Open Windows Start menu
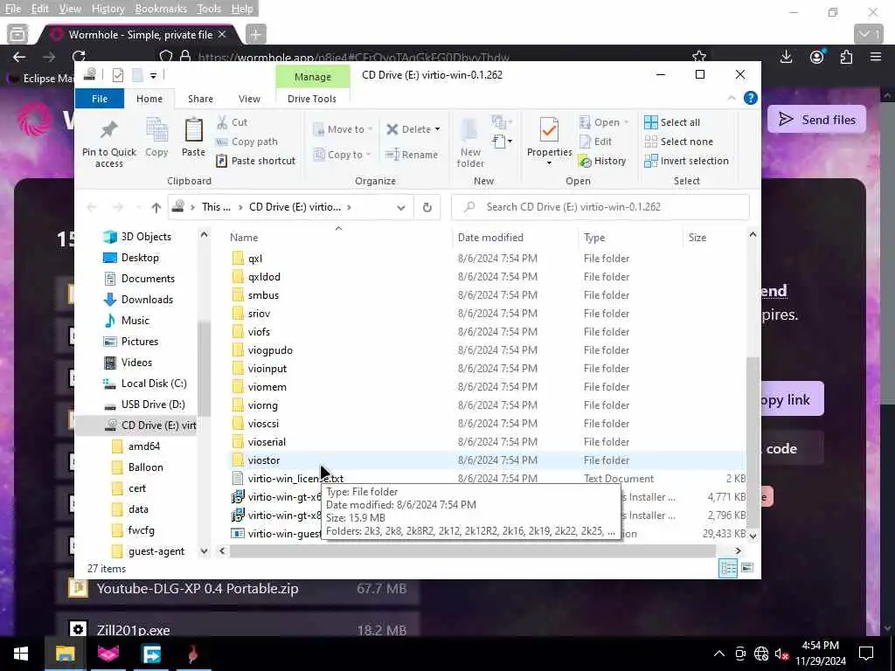Image resolution: width=895 pixels, height=671 pixels. (21, 654)
